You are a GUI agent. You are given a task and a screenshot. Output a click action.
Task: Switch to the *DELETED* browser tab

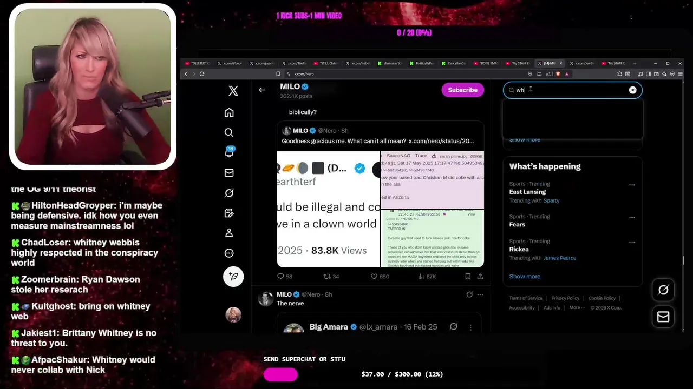pyautogui.click(x=198, y=63)
